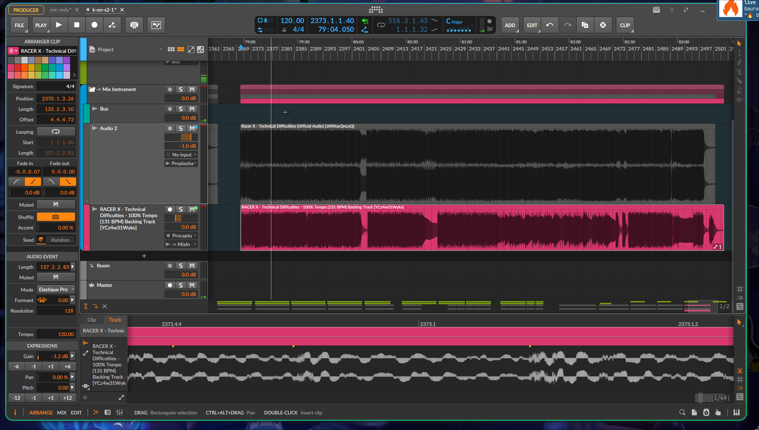Open the project files panel icon in the footer

click(x=694, y=412)
